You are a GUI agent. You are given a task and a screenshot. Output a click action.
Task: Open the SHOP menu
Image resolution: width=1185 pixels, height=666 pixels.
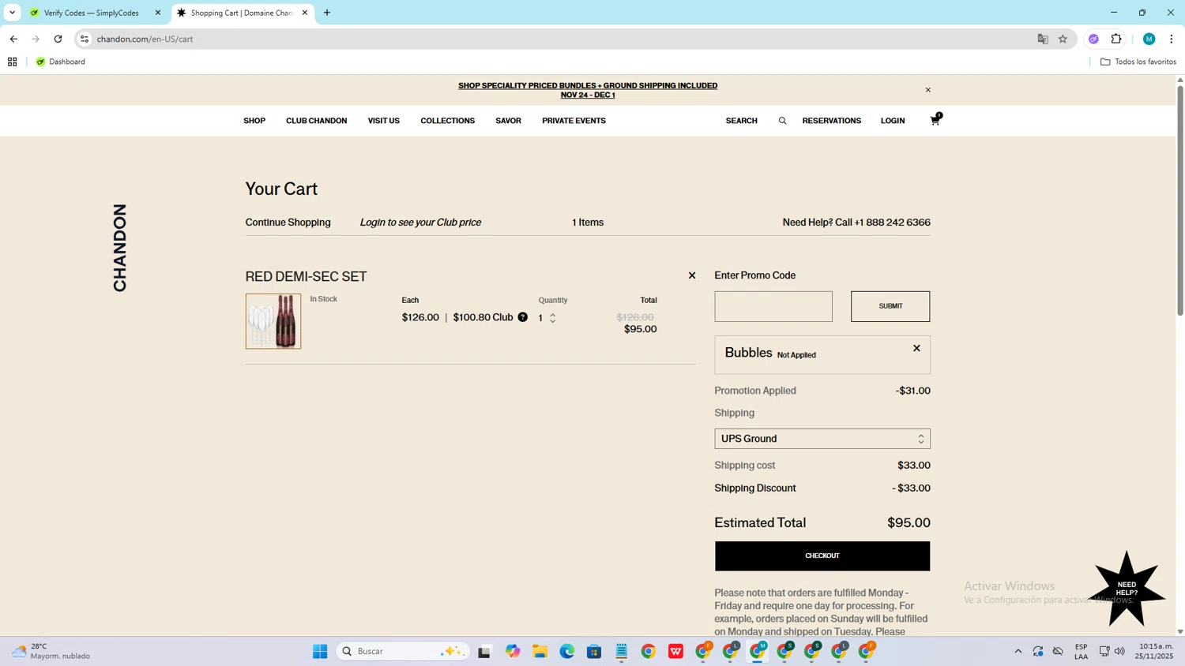coord(254,121)
